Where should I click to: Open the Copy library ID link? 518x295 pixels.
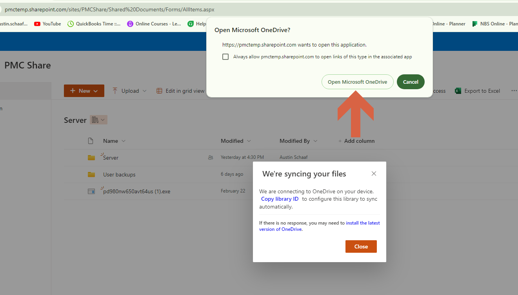point(280,199)
